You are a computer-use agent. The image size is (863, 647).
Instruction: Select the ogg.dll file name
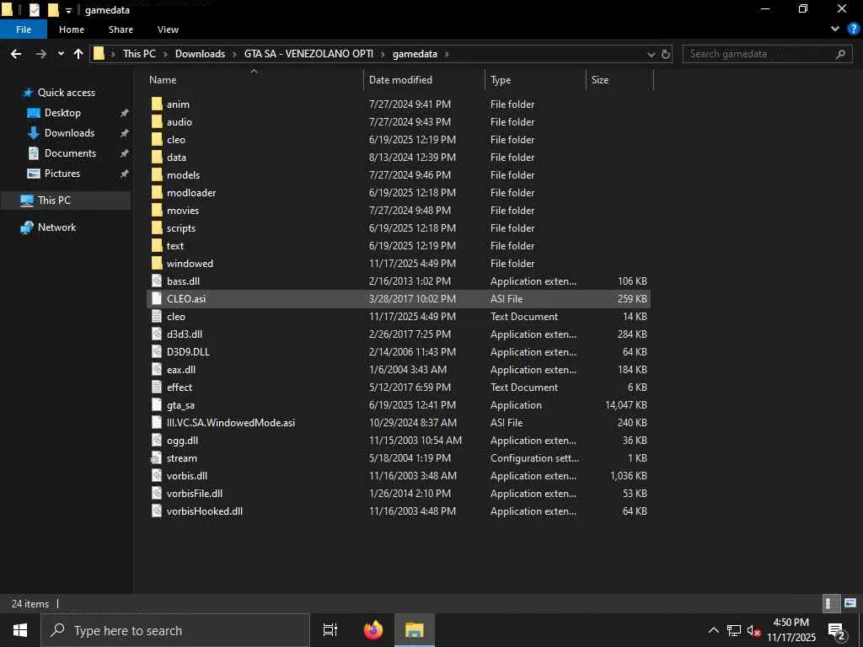182,441
